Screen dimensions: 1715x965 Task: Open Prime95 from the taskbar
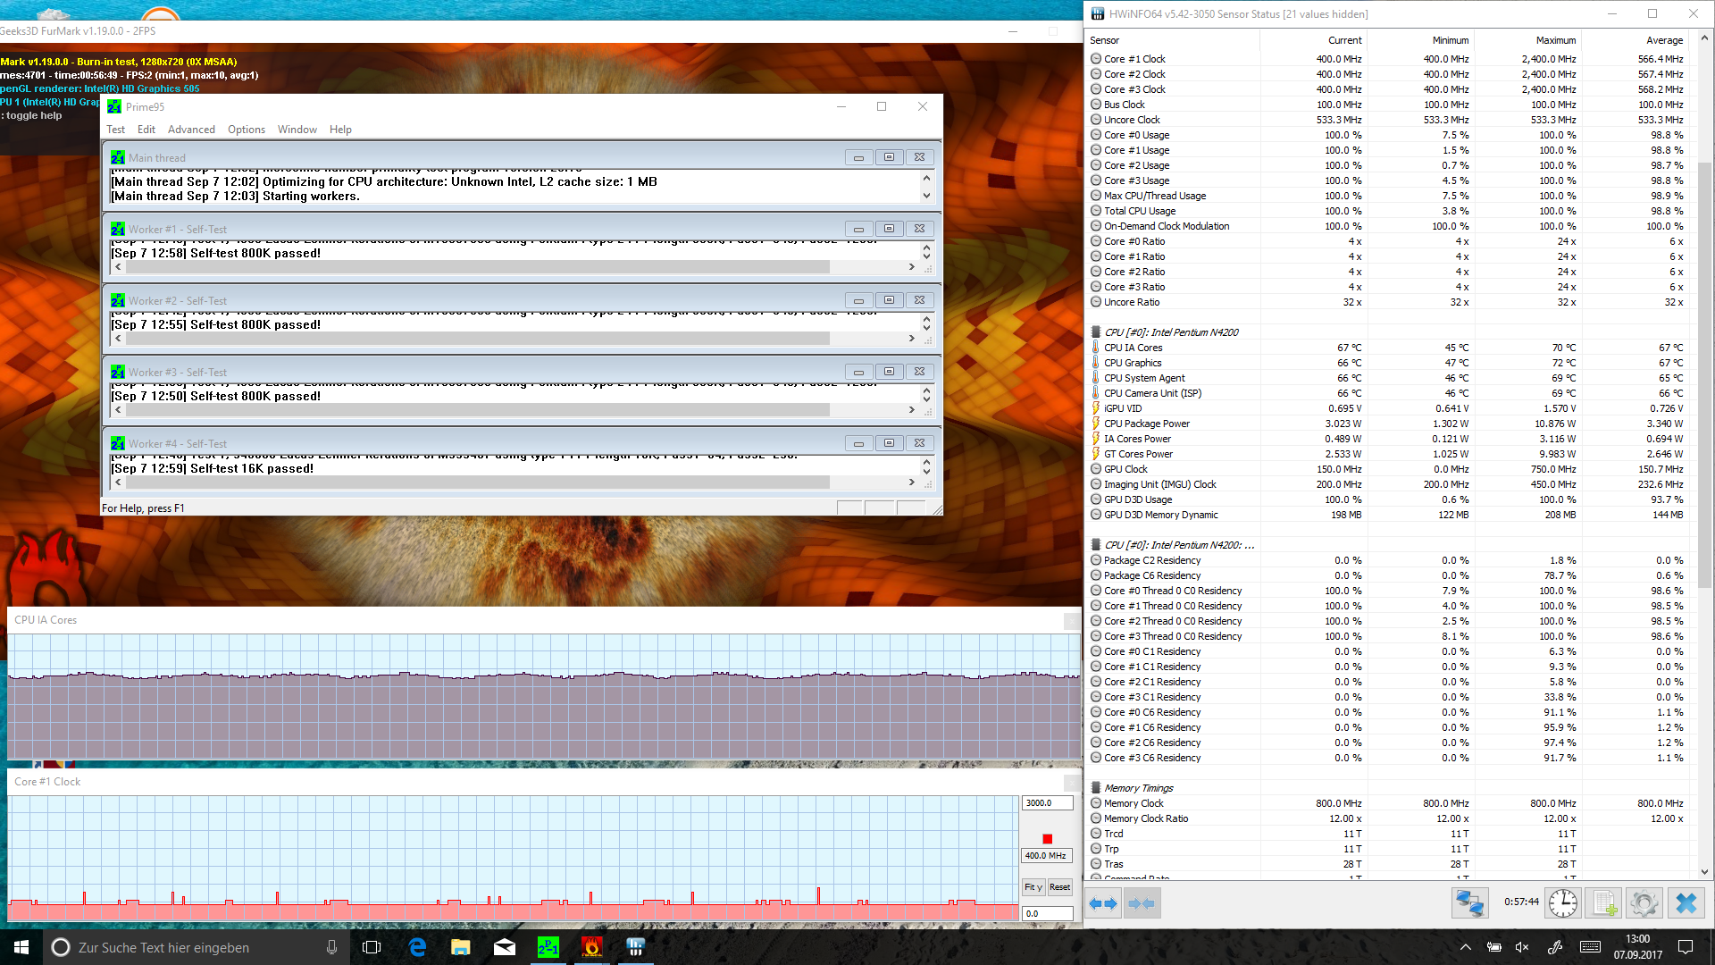548,947
